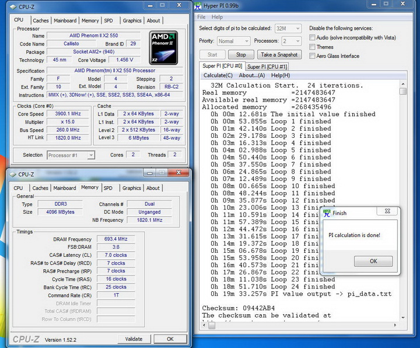Click the Command Rate value 1T
The height and width of the screenshot is (348, 420).
116,295
